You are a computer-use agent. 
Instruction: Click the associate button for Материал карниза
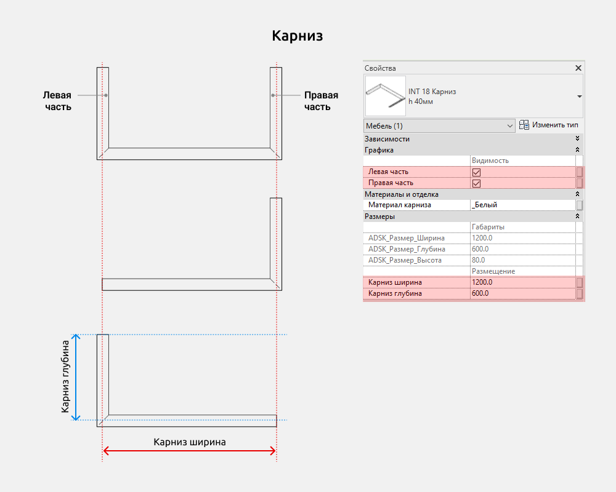point(580,205)
